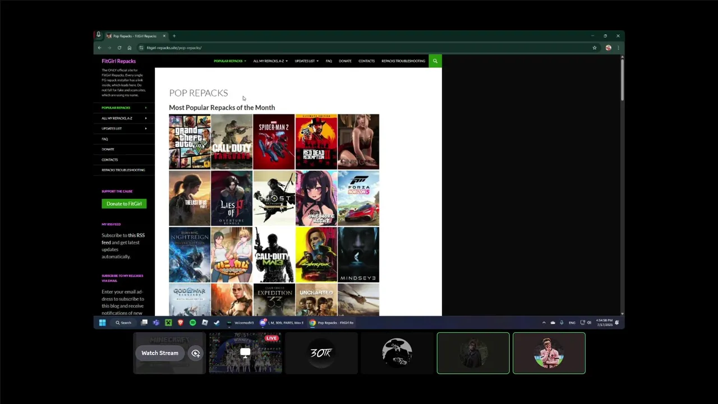Open the Discord taskbar window

pyautogui.click(x=283, y=323)
